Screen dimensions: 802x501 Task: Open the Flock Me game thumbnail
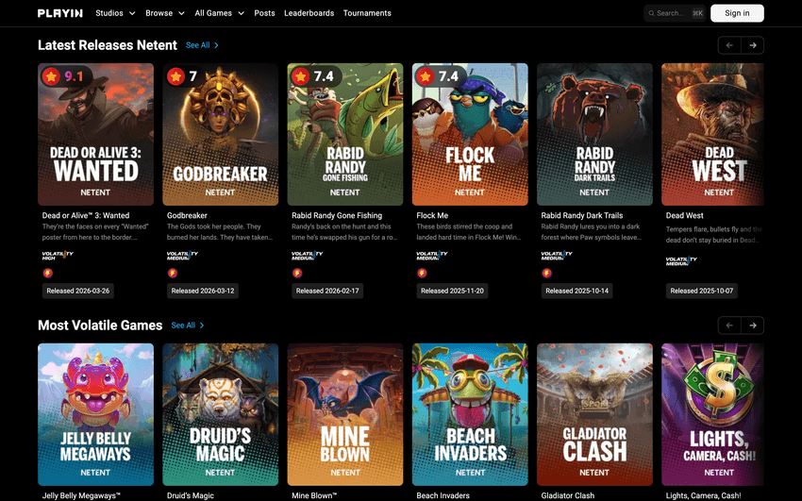point(470,135)
